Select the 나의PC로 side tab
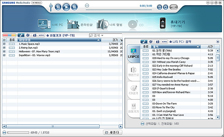Image resolution: width=224 pixels, height=137 pixels. (x=133, y=53)
